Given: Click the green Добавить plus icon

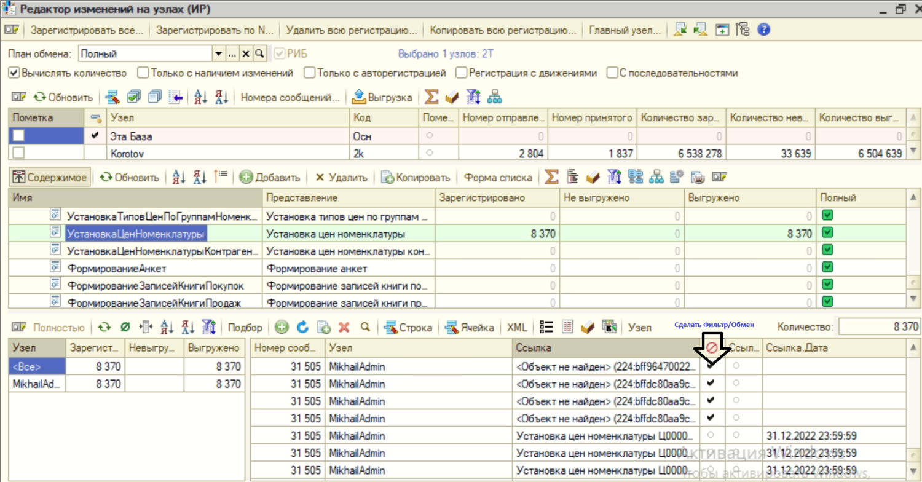Looking at the screenshot, I should [x=246, y=177].
